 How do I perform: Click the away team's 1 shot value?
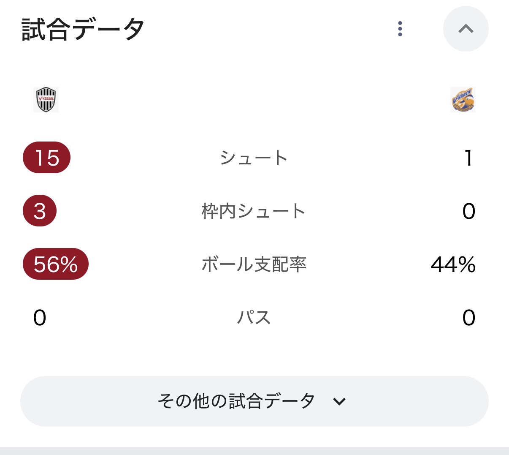[468, 158]
